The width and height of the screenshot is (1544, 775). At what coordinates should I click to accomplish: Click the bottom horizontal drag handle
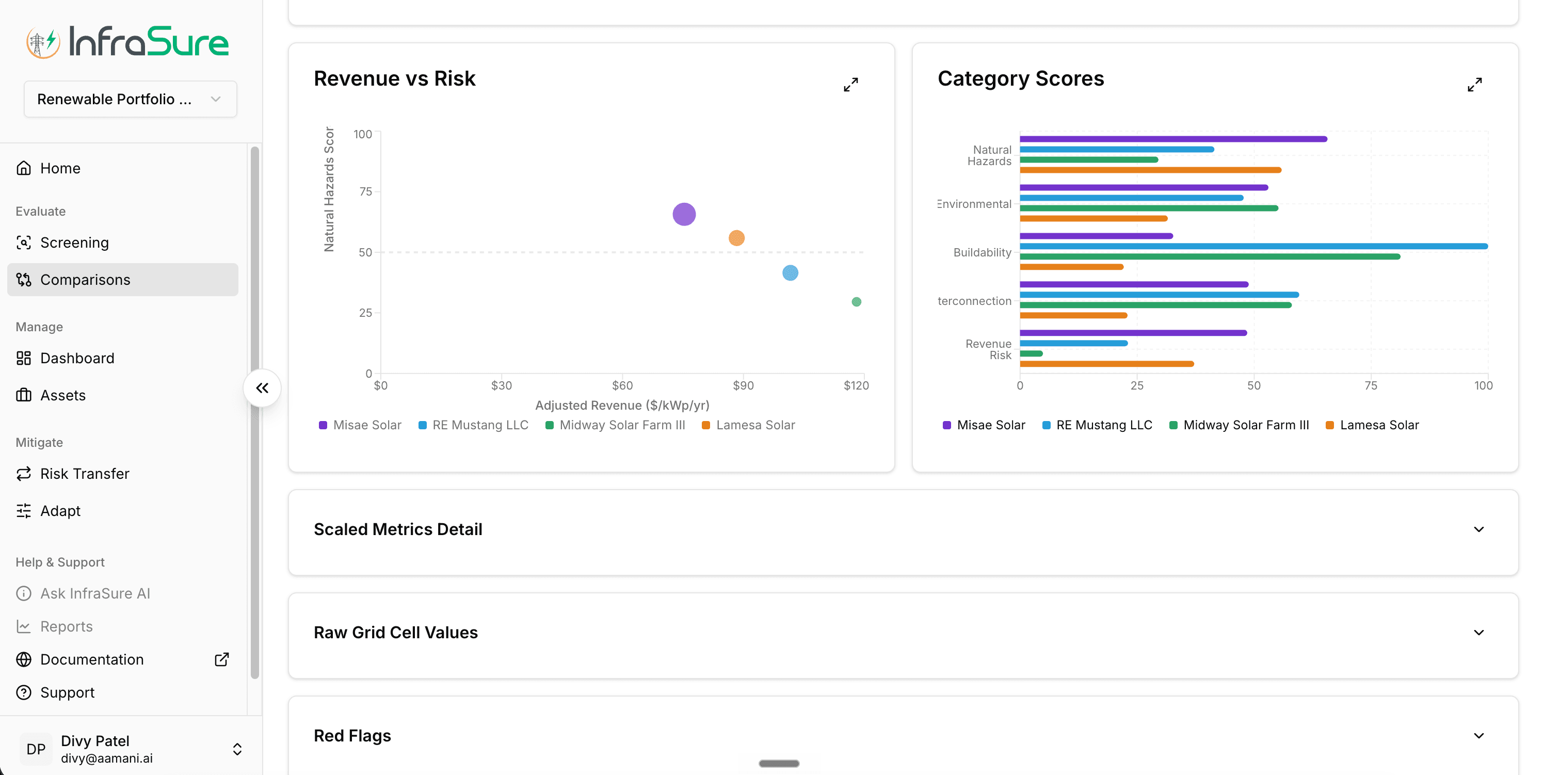(x=779, y=763)
